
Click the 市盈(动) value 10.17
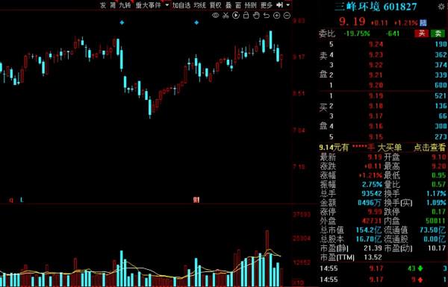click(x=437, y=248)
